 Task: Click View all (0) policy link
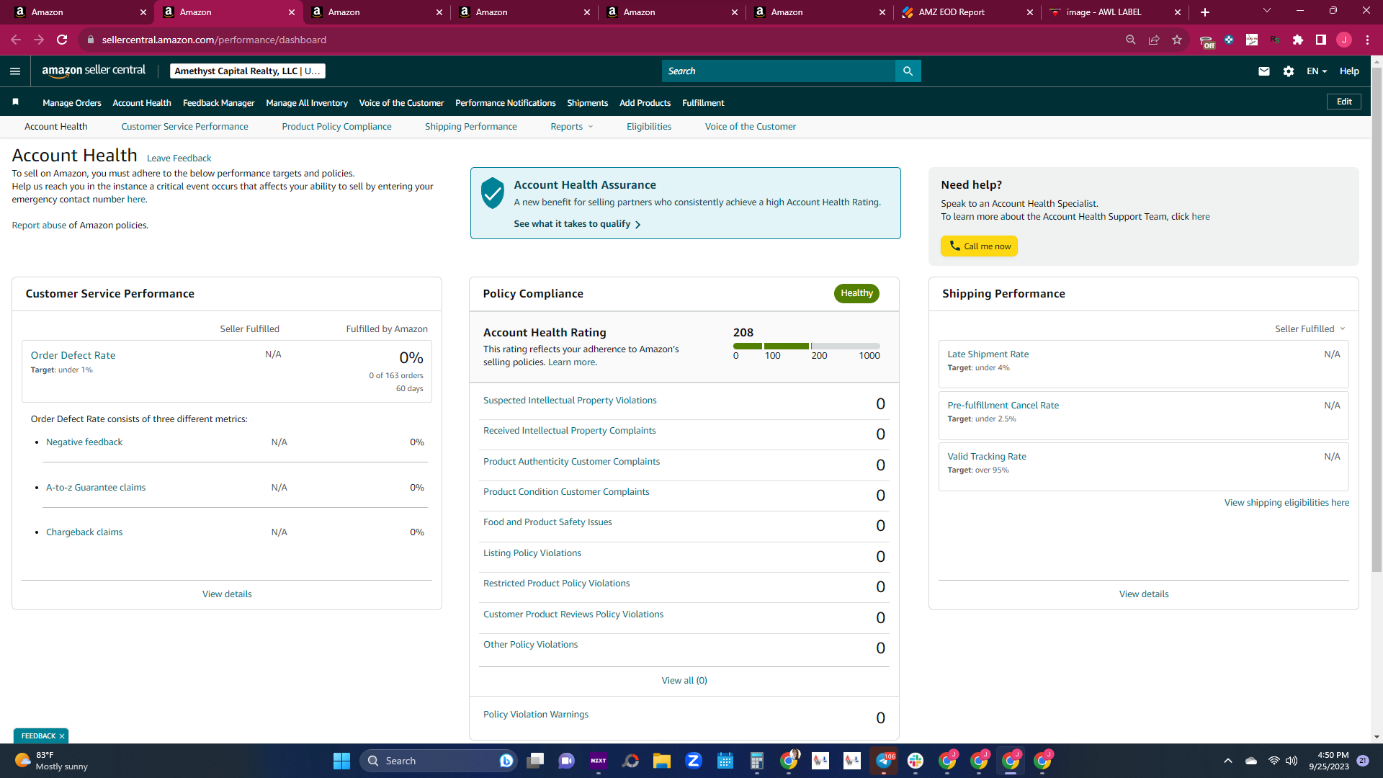coord(684,681)
